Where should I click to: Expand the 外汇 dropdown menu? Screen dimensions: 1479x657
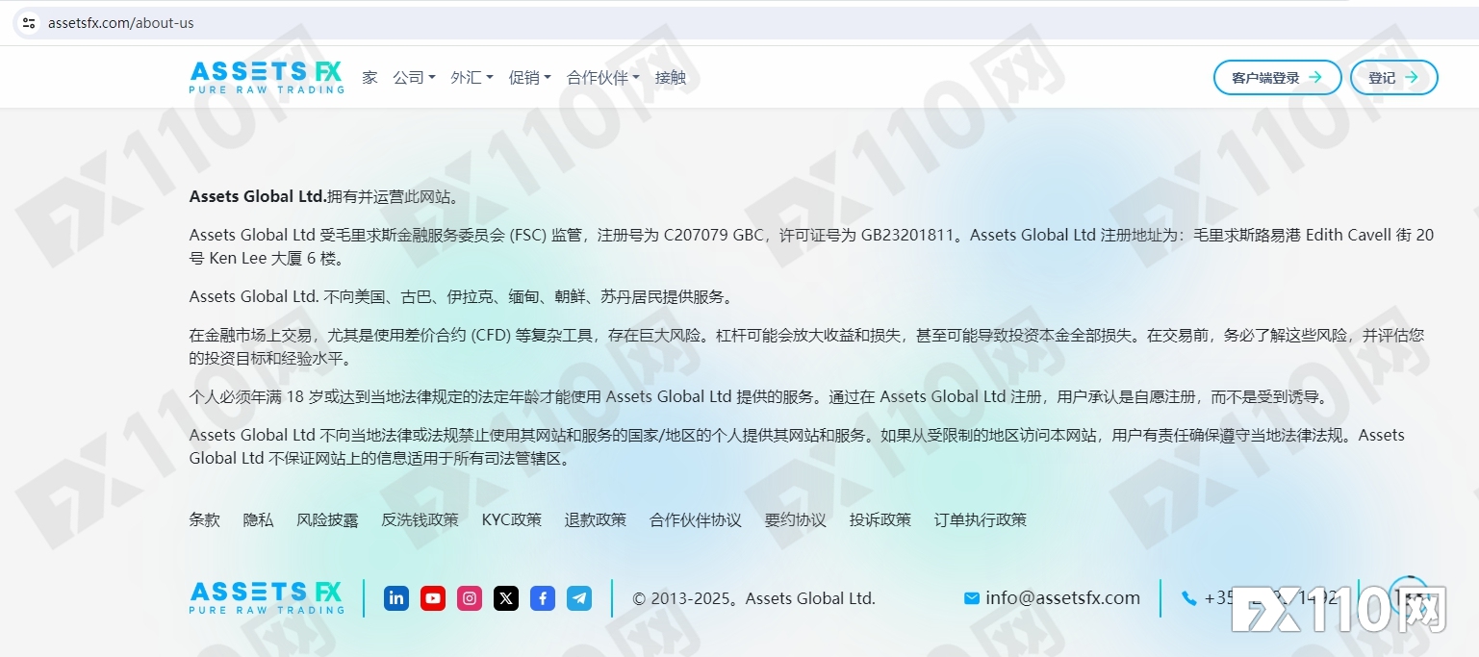click(472, 78)
